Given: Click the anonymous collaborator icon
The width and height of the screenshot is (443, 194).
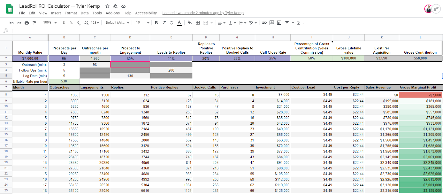Looking at the screenshot, I should click(x=436, y=9).
